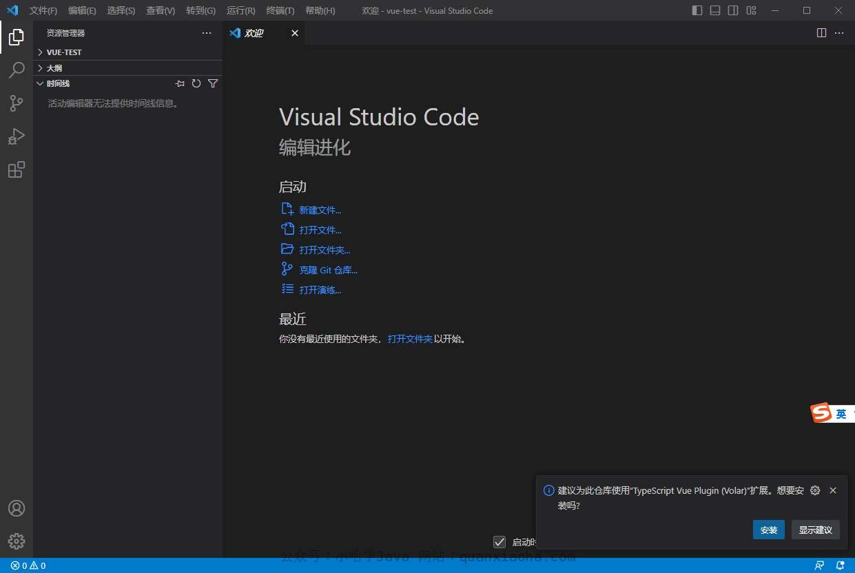This screenshot has width=855, height=573.
Task: Open the Search view in activity bar
Action: click(x=17, y=70)
